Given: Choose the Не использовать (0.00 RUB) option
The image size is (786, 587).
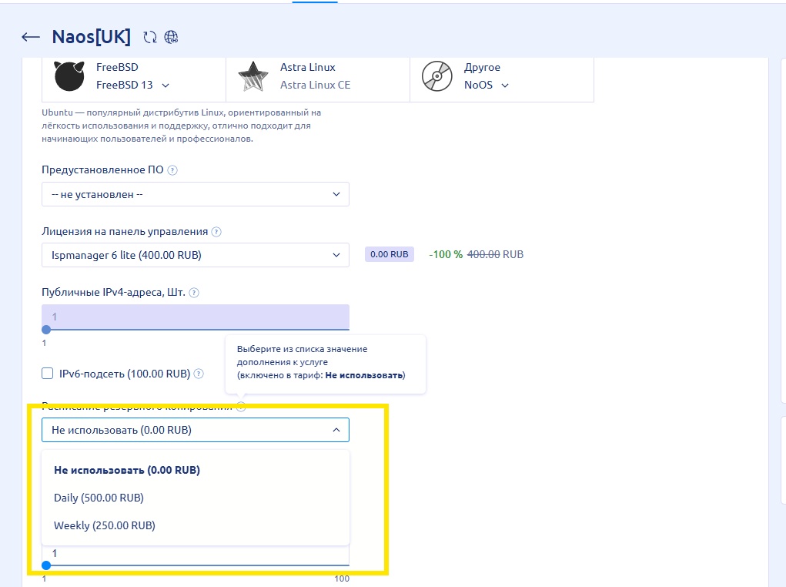Looking at the screenshot, I should pos(127,470).
